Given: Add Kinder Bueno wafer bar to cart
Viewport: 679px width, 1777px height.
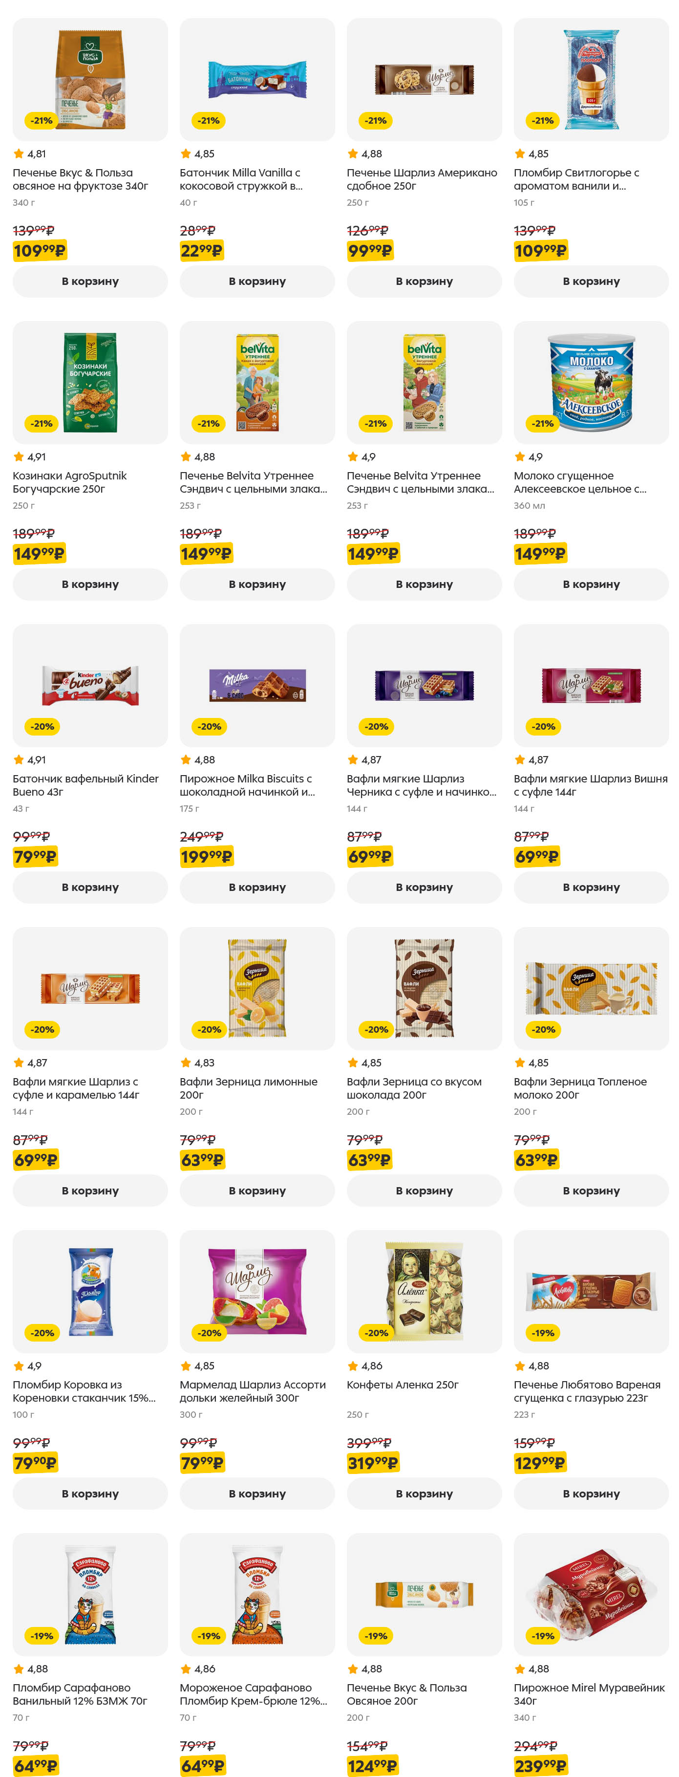Looking at the screenshot, I should (x=89, y=887).
